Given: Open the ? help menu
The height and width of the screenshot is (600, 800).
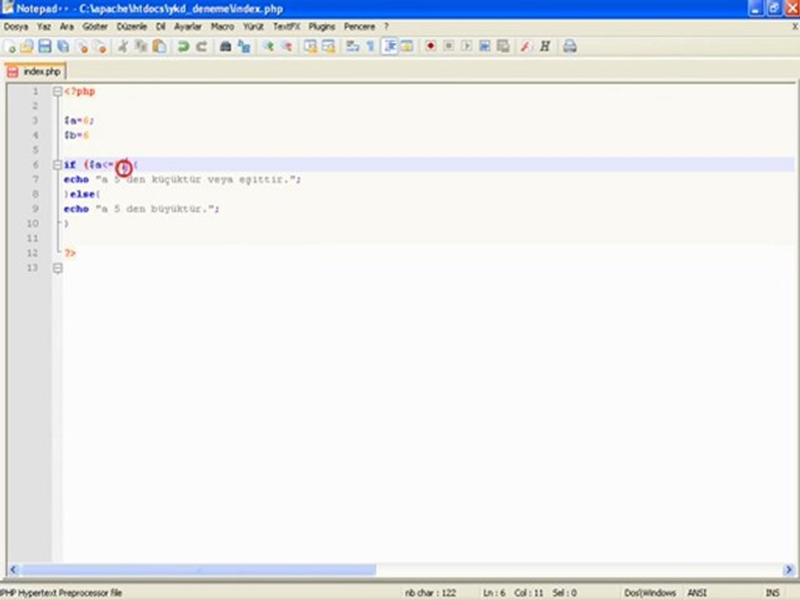Looking at the screenshot, I should point(386,27).
